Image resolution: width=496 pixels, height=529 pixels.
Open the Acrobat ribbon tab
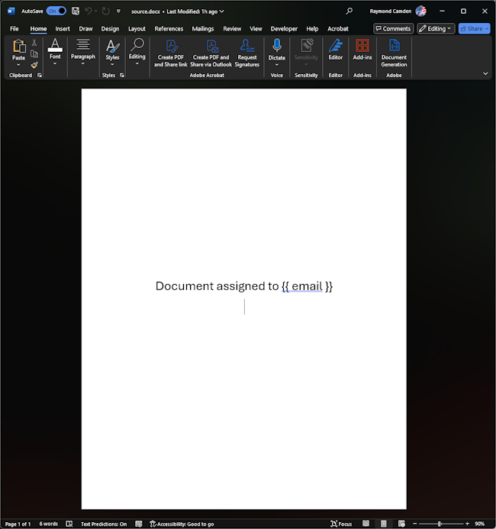tap(338, 29)
